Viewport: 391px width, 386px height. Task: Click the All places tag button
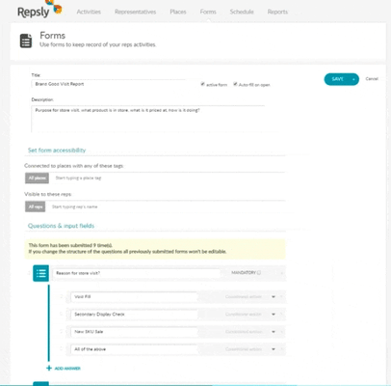coord(37,178)
